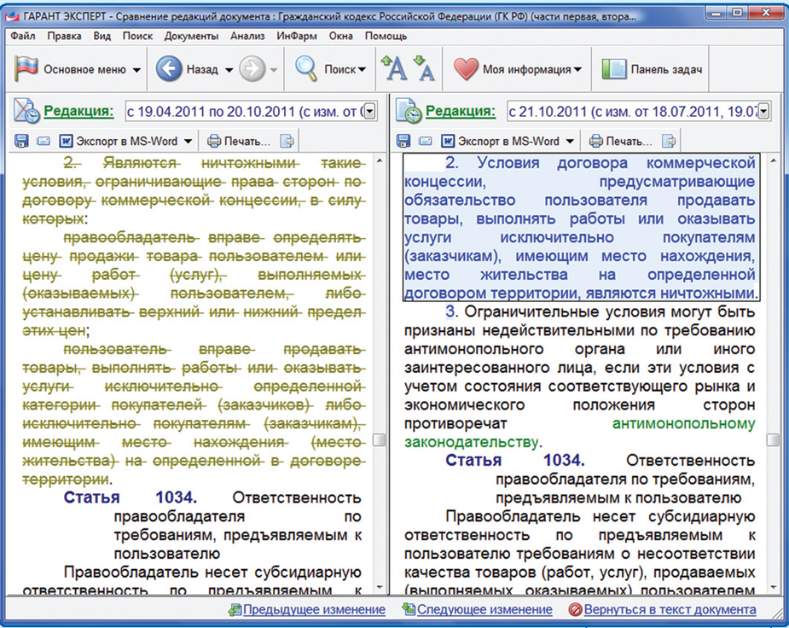The image size is (789, 628).
Task: Click Вернуться в текст документа link
Action: tap(670, 609)
